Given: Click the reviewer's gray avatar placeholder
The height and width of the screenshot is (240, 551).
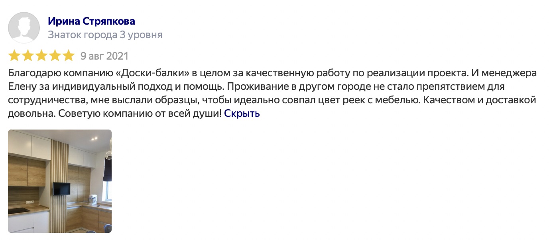Looking at the screenshot, I should pyautogui.click(x=24, y=27).
